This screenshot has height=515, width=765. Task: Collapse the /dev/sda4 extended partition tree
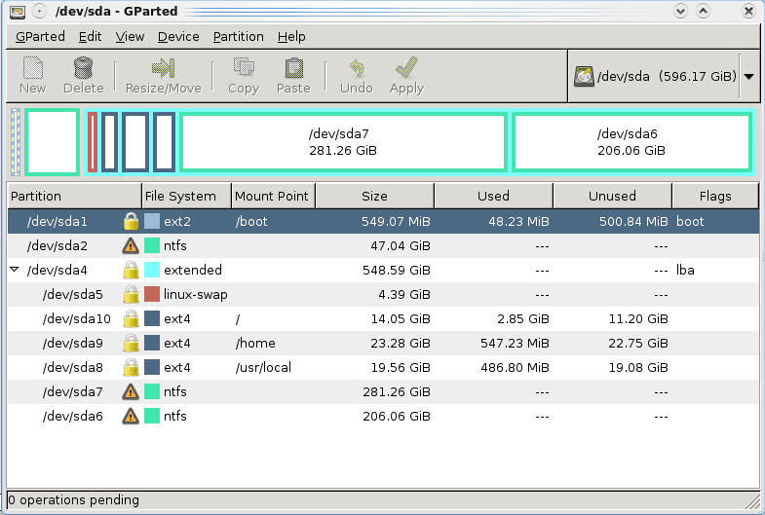(x=15, y=269)
